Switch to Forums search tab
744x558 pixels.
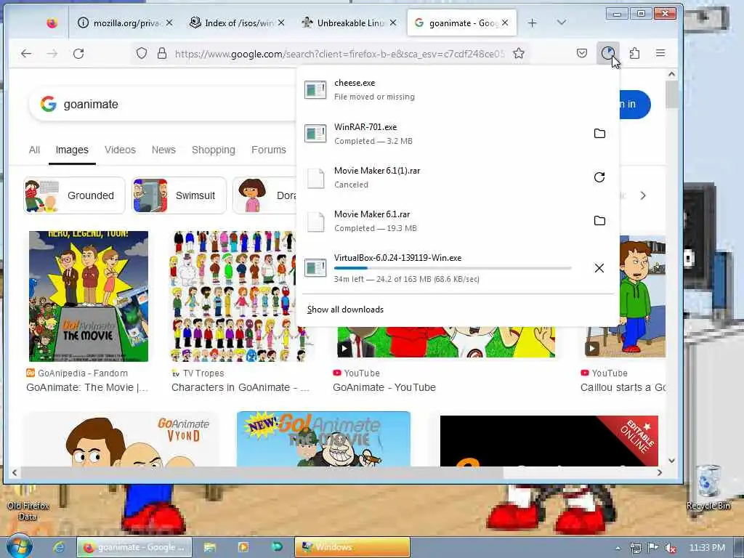tap(269, 150)
